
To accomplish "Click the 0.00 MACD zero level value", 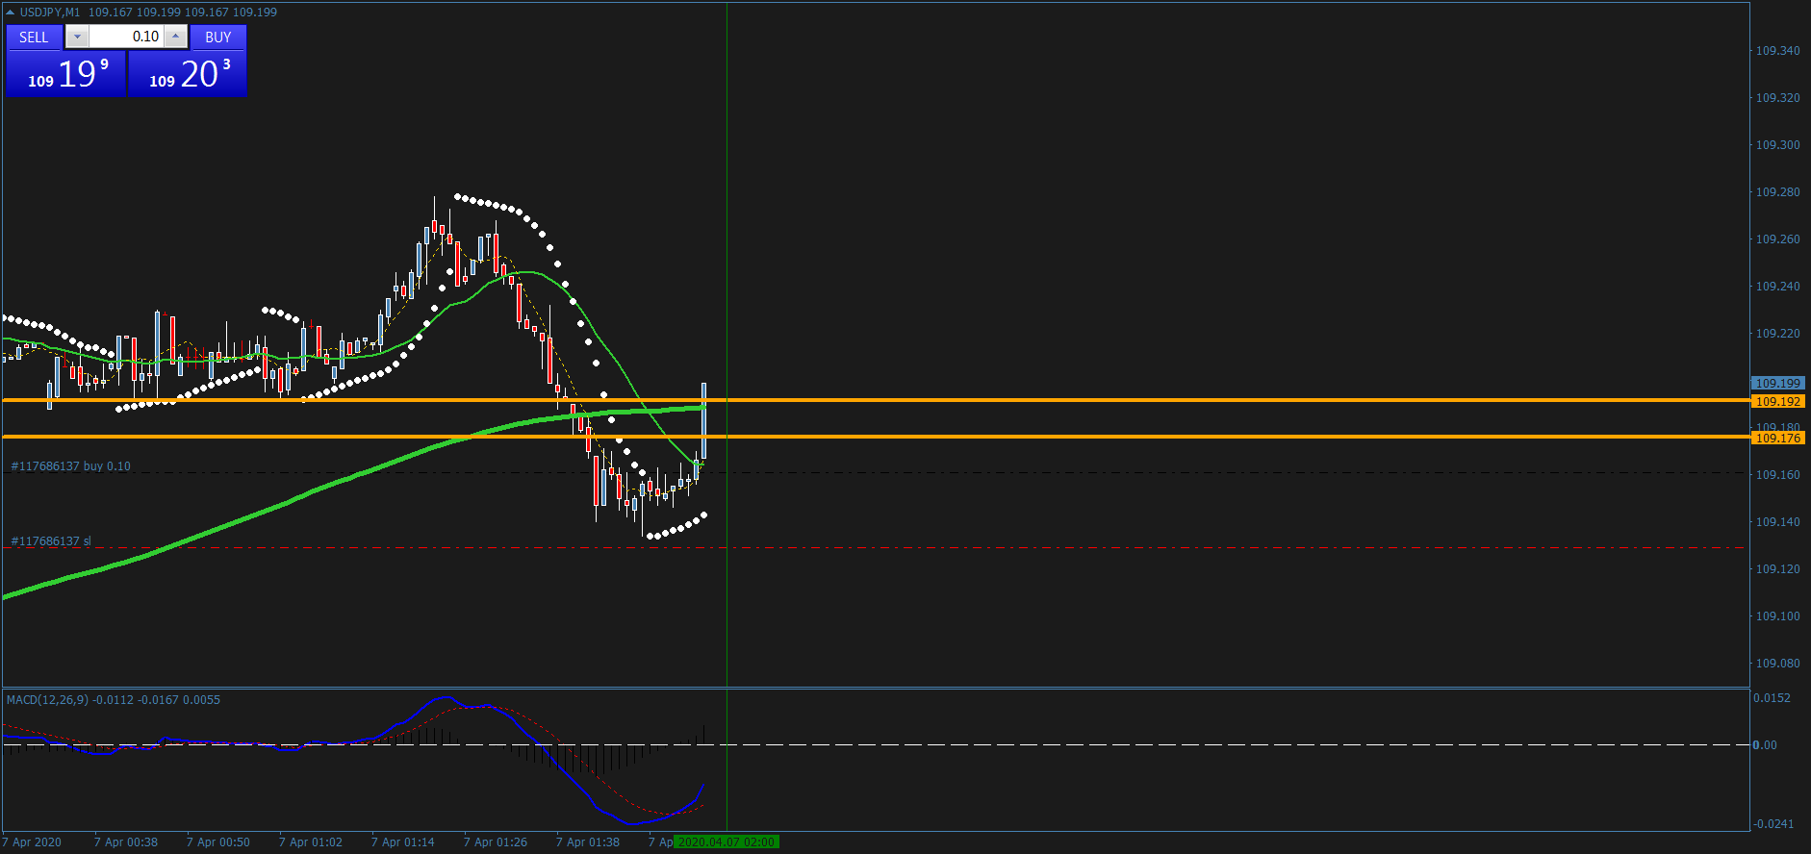I will coord(1765,745).
